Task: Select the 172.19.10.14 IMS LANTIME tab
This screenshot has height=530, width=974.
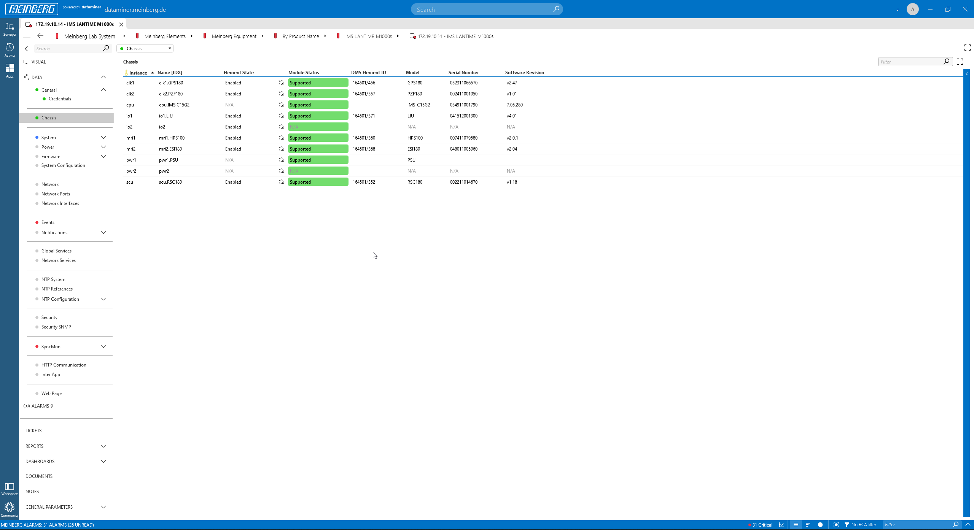Action: point(74,24)
